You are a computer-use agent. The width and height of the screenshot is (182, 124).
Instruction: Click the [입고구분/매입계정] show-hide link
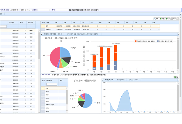[84, 10]
